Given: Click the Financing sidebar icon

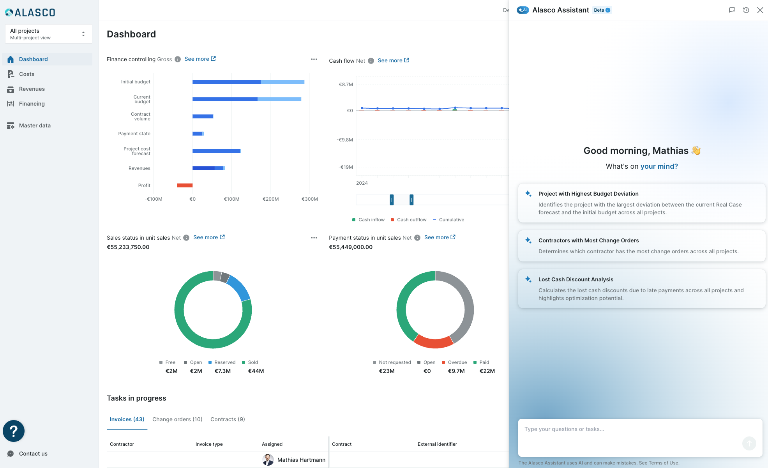Looking at the screenshot, I should [11, 104].
